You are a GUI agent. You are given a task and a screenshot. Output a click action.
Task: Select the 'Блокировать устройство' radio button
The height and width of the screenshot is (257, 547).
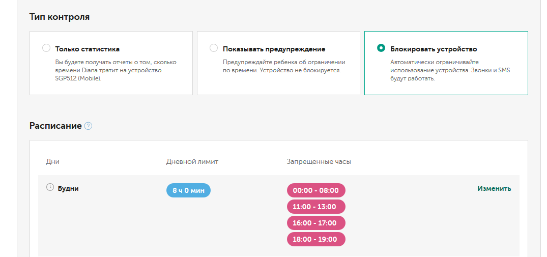click(x=381, y=48)
